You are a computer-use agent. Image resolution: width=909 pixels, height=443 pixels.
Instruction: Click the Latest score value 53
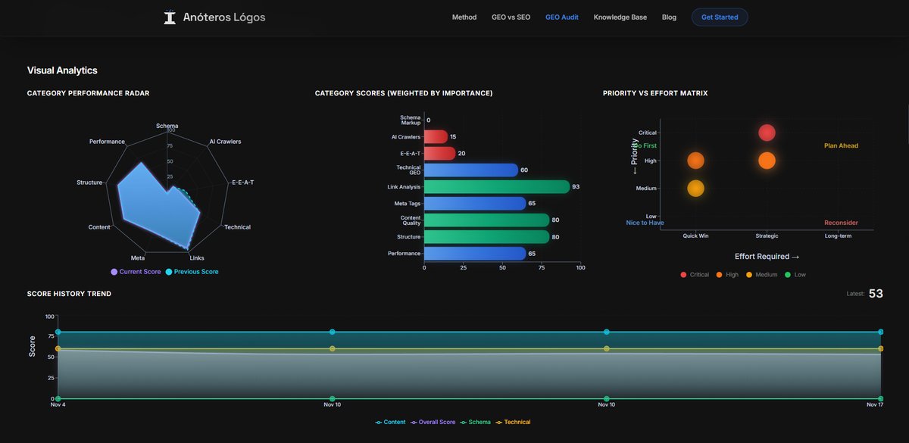876,294
